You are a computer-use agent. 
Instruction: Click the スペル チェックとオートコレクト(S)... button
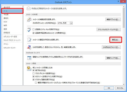point(109,30)
